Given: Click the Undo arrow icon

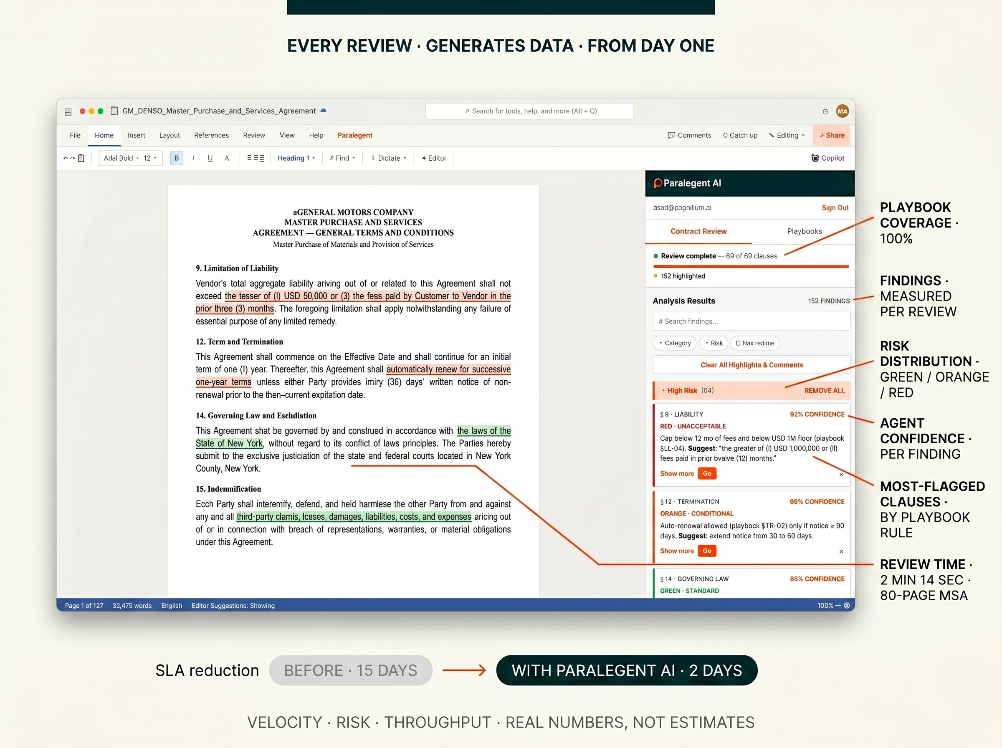Looking at the screenshot, I should [66, 158].
